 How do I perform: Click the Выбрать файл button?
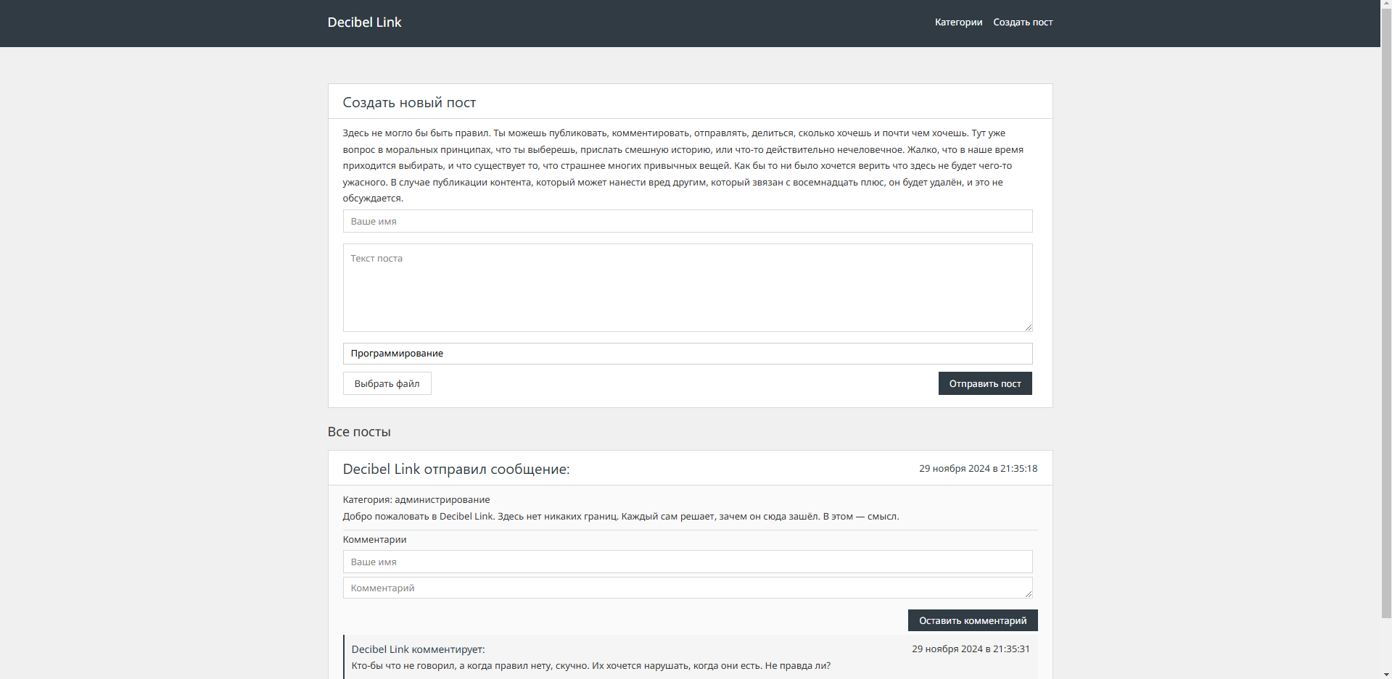(387, 383)
